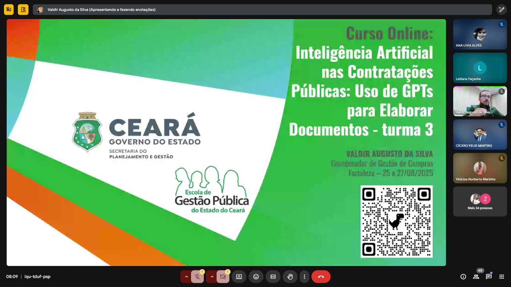Open the three-dots more options menu

click(304, 276)
